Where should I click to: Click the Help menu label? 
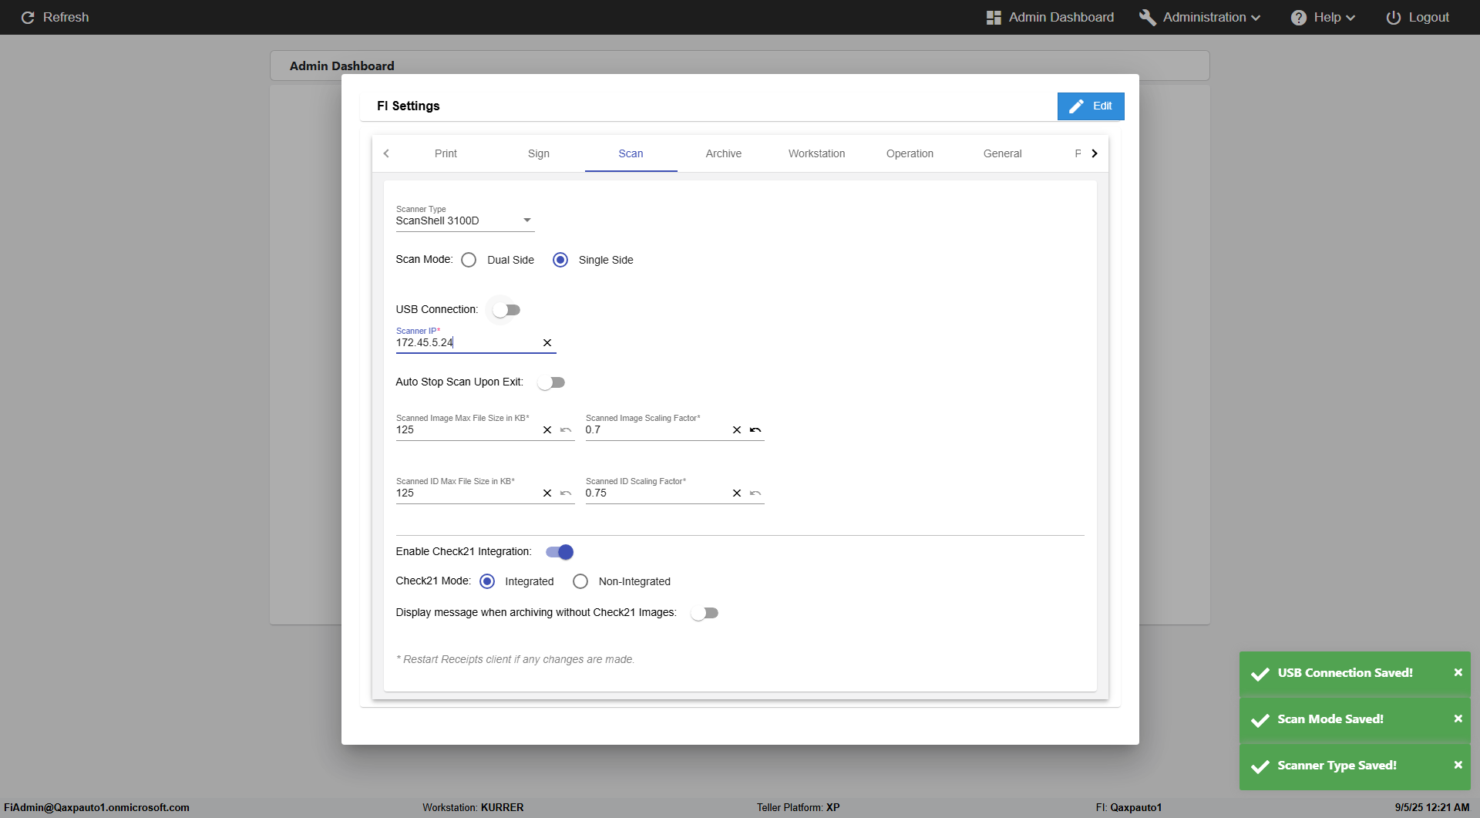1327,17
